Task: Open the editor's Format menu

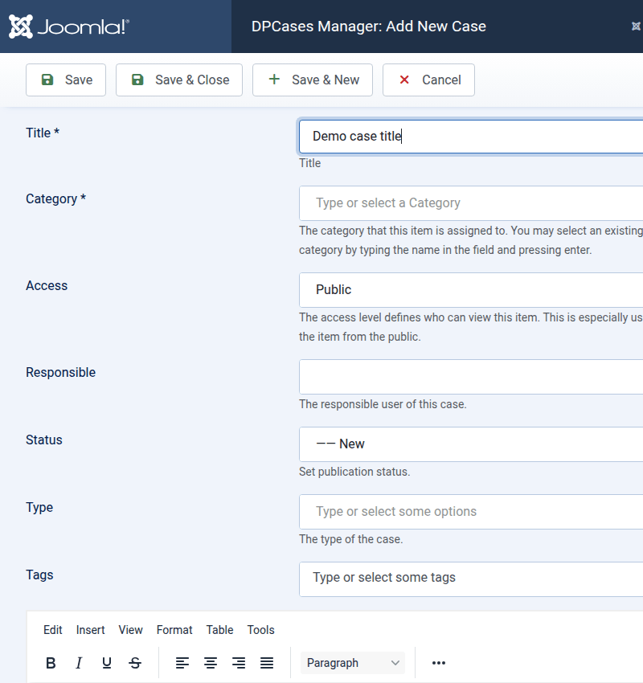Action: (x=174, y=630)
